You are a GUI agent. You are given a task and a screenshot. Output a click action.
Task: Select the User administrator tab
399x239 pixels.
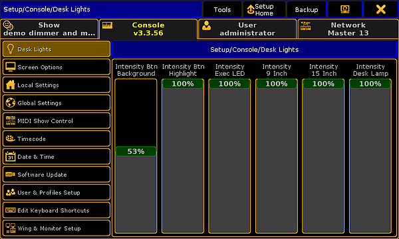tap(247, 29)
